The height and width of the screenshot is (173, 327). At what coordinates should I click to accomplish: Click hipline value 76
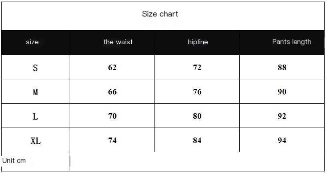197,92
